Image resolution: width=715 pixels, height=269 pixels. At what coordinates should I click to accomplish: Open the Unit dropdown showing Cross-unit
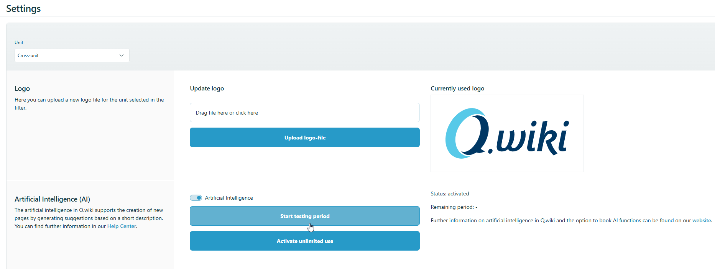(72, 56)
